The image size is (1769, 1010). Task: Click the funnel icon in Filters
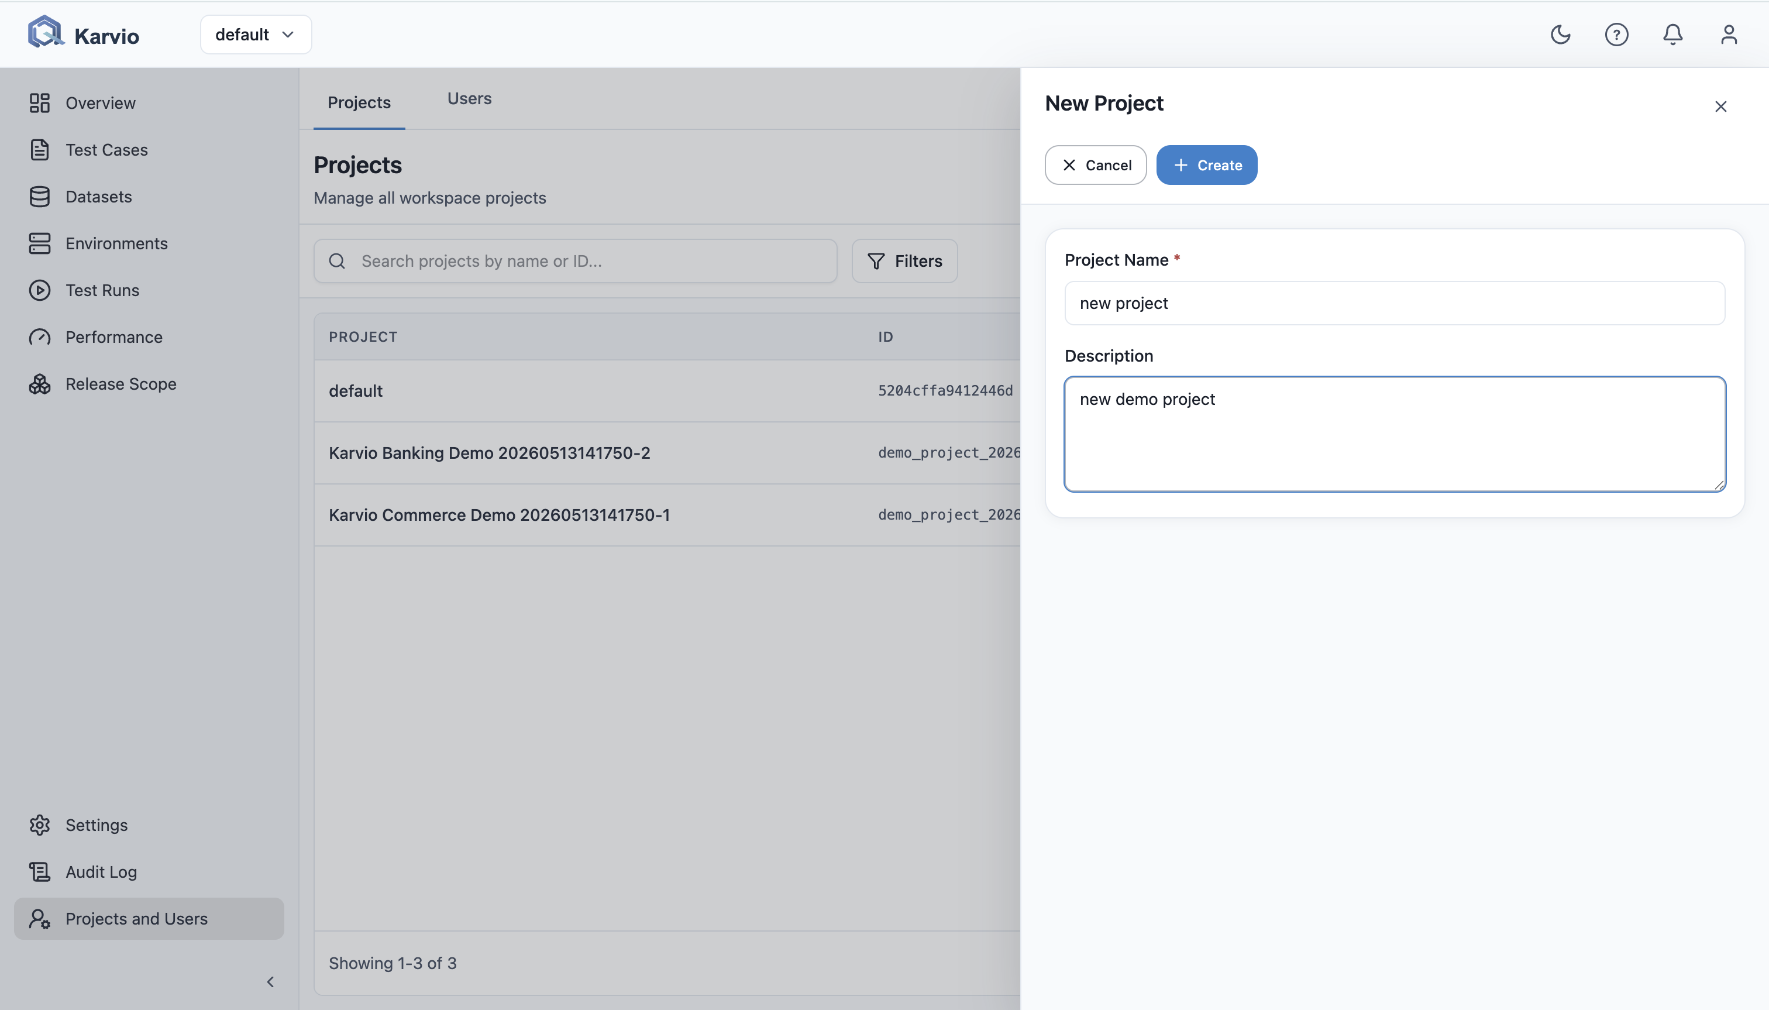pyautogui.click(x=876, y=261)
